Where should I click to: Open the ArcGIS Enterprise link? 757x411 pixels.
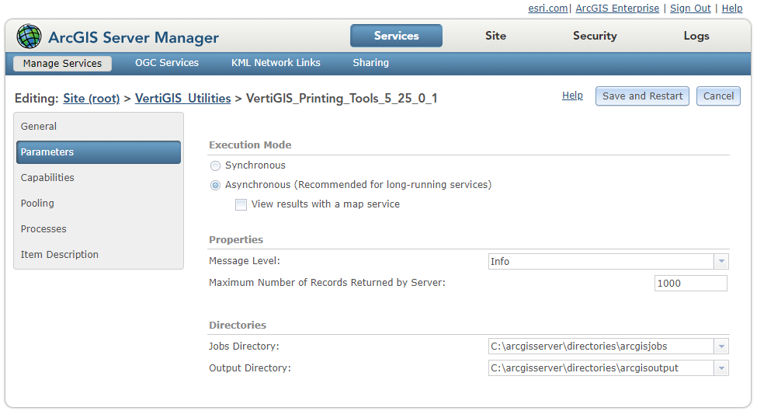[x=617, y=9]
